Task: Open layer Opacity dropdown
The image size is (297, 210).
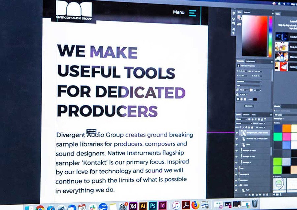Action: (265, 124)
